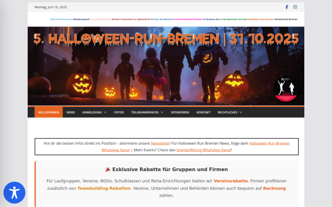Screen dimensions: 332x207
Task: Open the Rechtliches menu item
Action: [227, 113]
